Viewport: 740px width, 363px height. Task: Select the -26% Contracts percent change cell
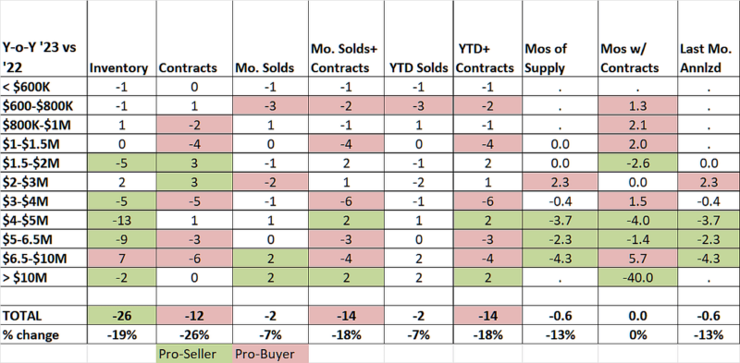coord(194,334)
